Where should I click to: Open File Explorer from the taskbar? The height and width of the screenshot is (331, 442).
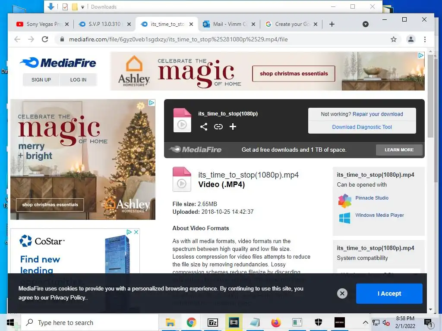(170, 322)
